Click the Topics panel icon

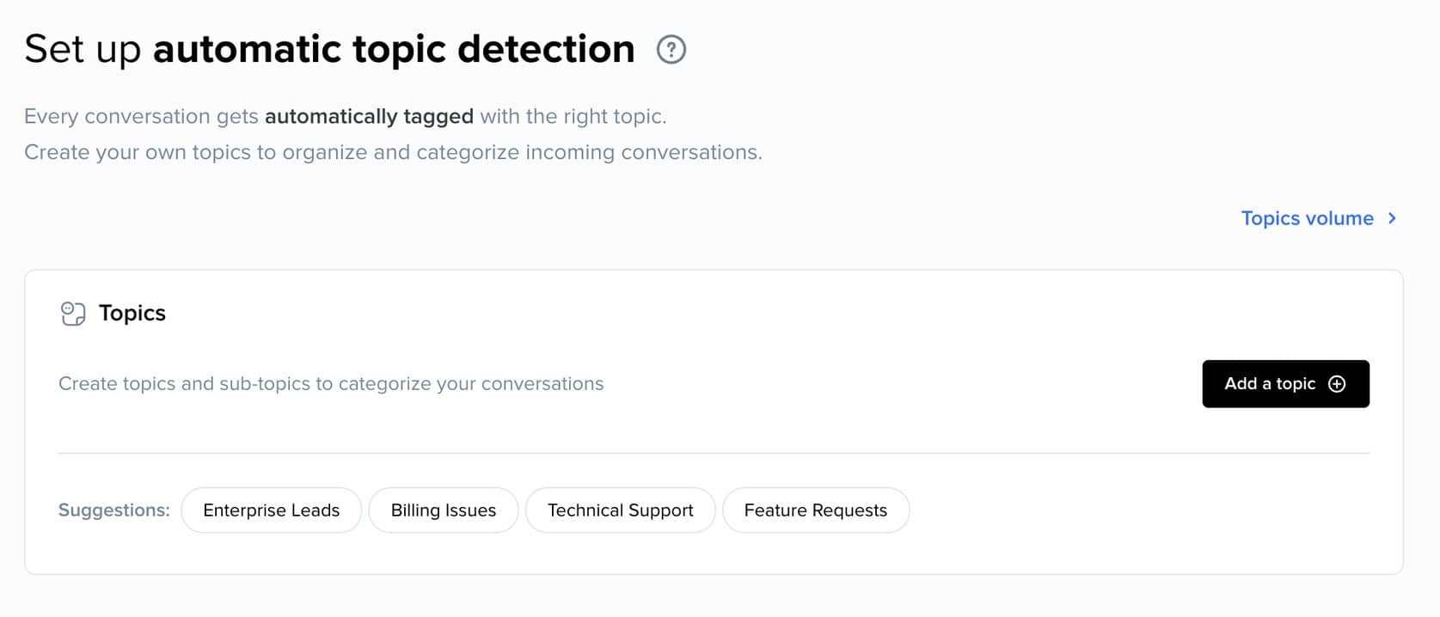coord(73,314)
